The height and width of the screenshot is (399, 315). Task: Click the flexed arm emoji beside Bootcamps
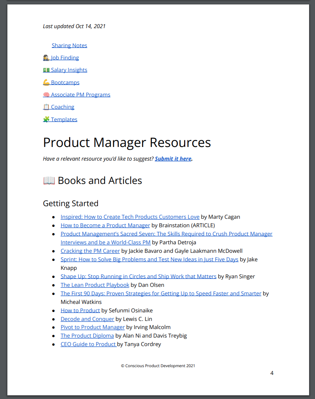pos(46,82)
